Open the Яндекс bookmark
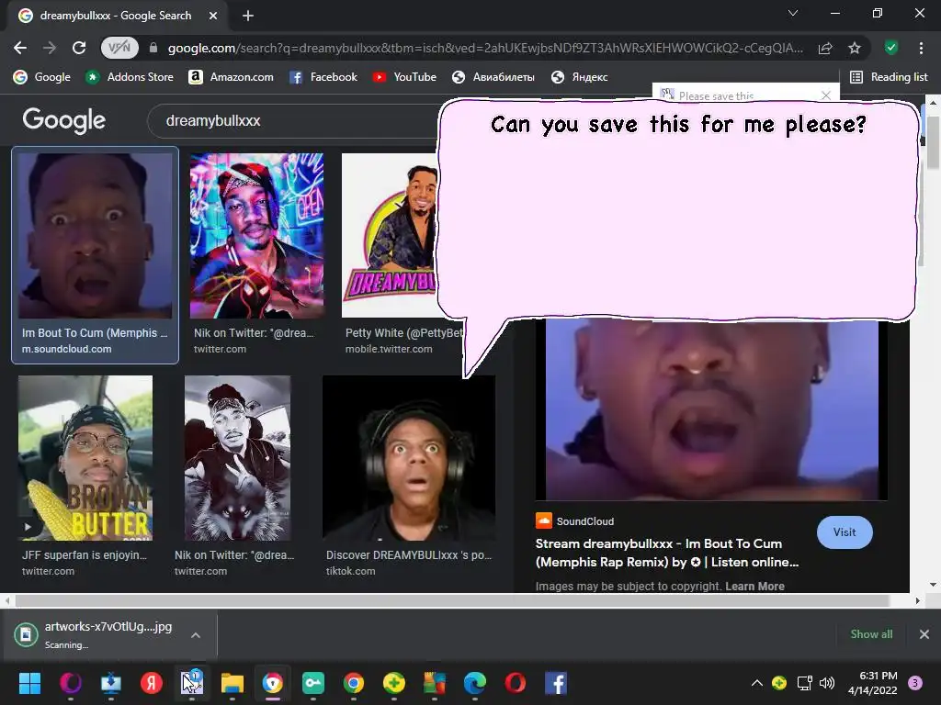 click(580, 77)
